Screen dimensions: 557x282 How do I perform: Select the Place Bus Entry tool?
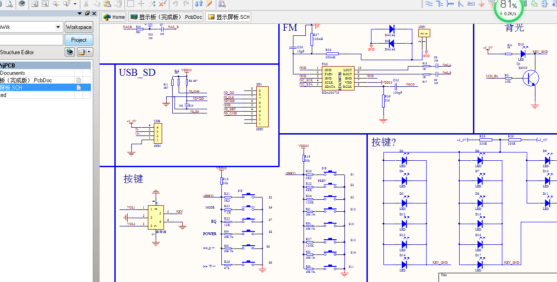pyautogui.click(x=461, y=4)
